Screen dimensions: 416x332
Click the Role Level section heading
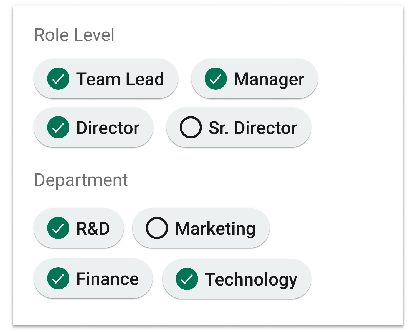(74, 35)
